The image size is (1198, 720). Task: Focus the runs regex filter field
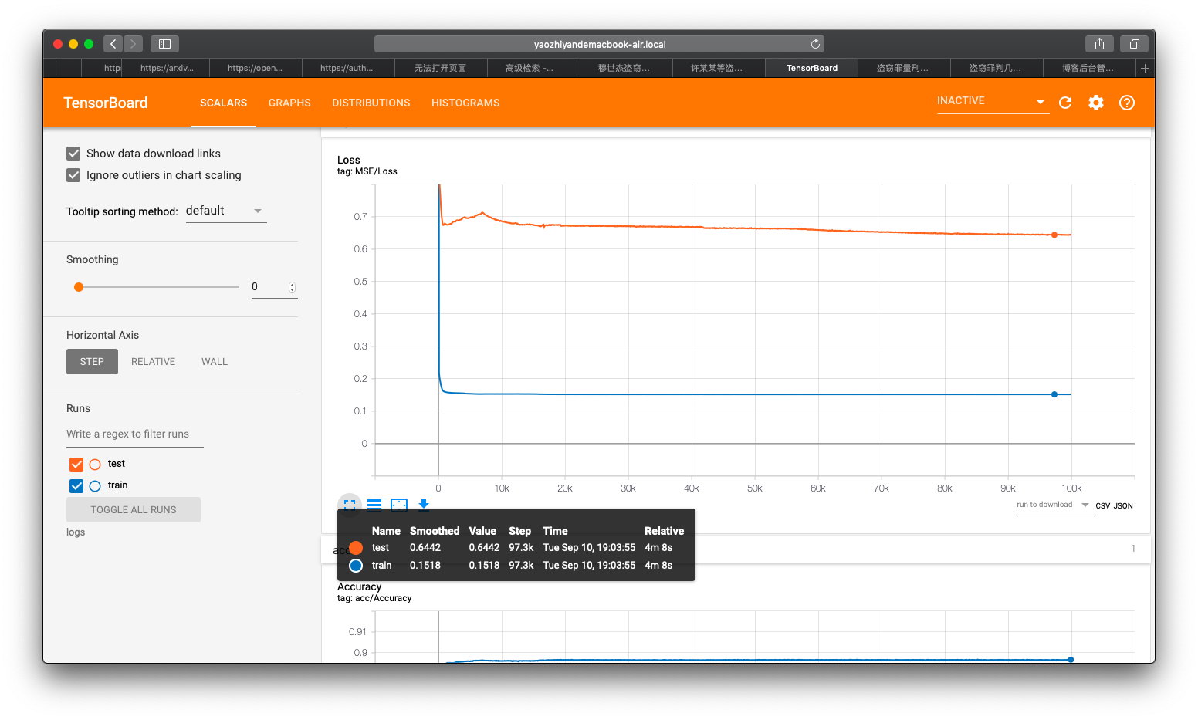pyautogui.click(x=135, y=434)
